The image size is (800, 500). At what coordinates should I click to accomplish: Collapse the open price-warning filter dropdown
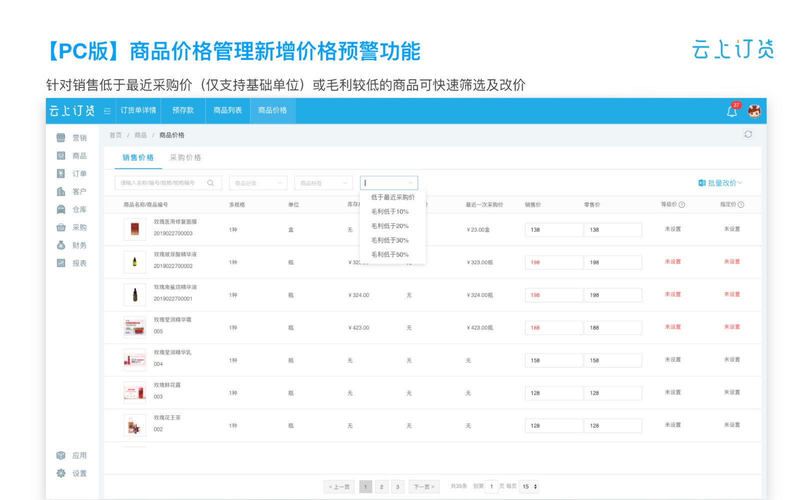tap(410, 183)
